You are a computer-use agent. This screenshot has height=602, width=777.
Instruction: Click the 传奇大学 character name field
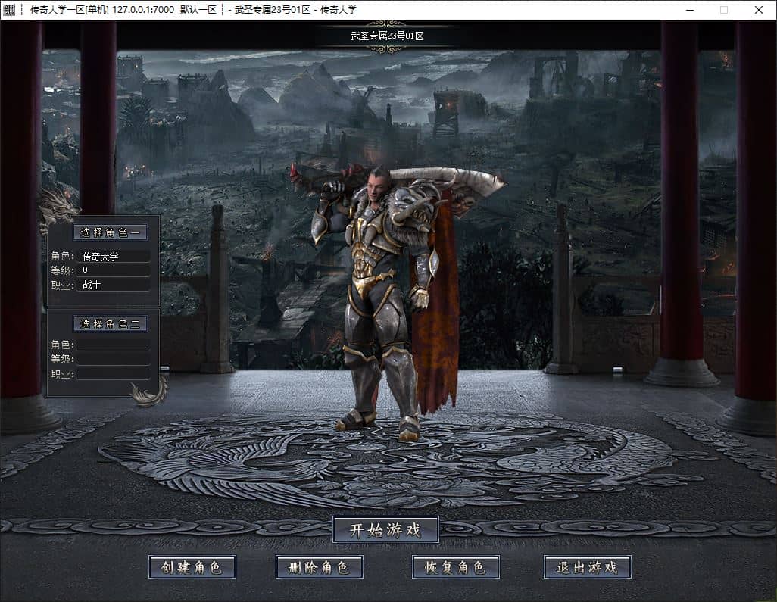click(114, 256)
